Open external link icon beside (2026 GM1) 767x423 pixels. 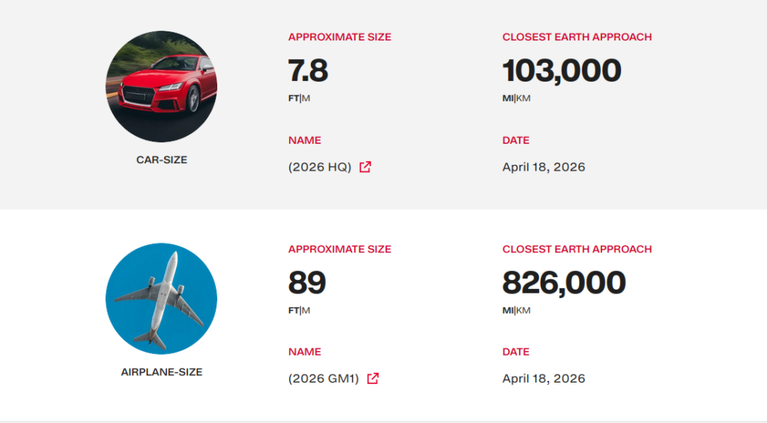coord(373,379)
